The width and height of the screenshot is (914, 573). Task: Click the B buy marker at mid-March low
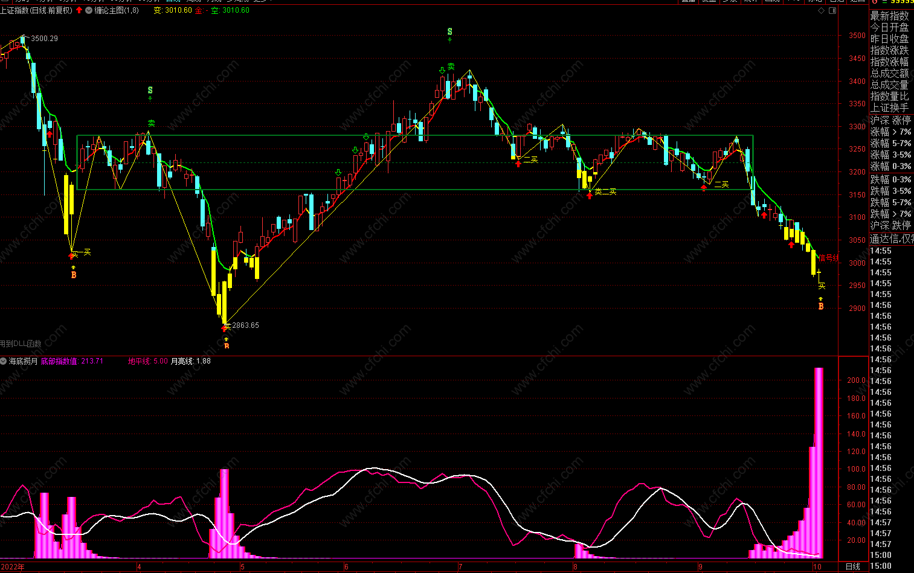coord(74,275)
